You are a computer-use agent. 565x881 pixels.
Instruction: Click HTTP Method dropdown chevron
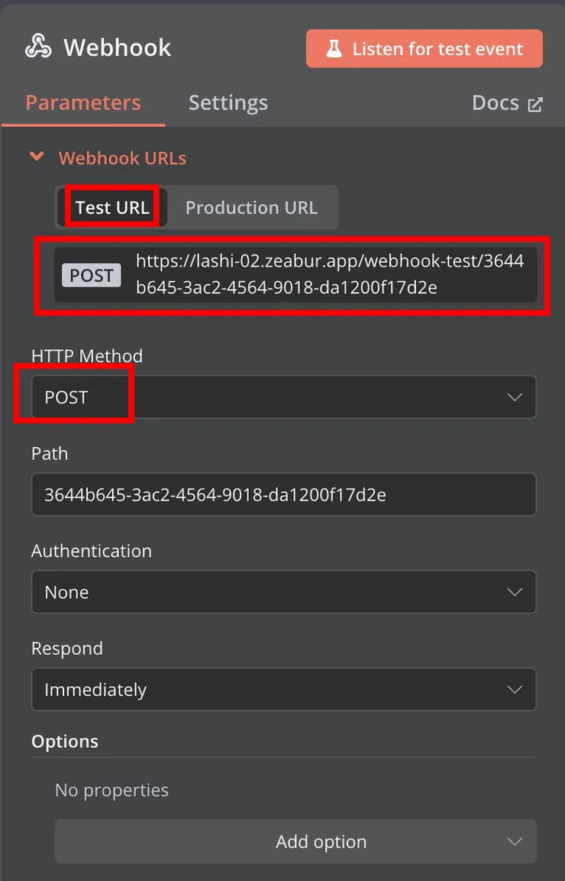515,397
